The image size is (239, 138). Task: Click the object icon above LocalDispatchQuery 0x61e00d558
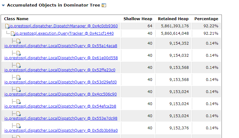(18, 53)
